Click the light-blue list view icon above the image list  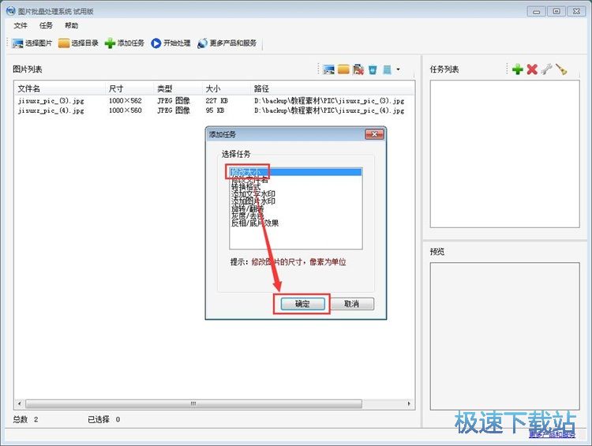pos(387,70)
